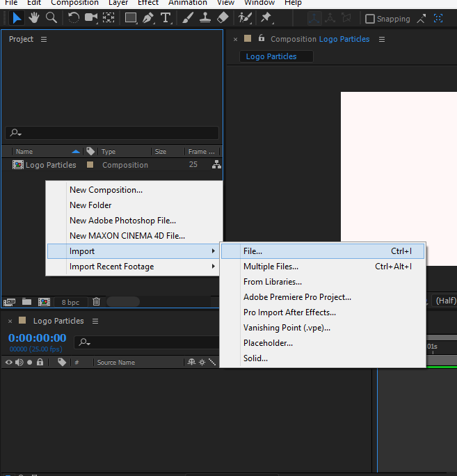Select the Zoom magnifier tool
This screenshot has height=476, width=457.
point(51,18)
